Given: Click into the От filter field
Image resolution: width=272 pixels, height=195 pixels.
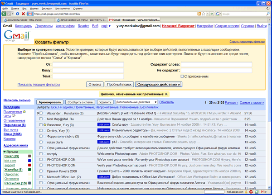Looking at the screenshot, I should coord(88,64).
